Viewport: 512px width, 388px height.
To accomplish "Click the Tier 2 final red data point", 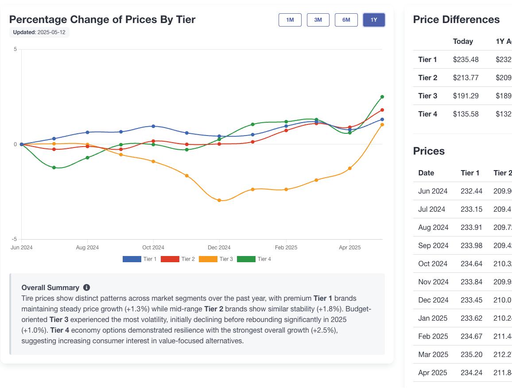I will coord(382,110).
